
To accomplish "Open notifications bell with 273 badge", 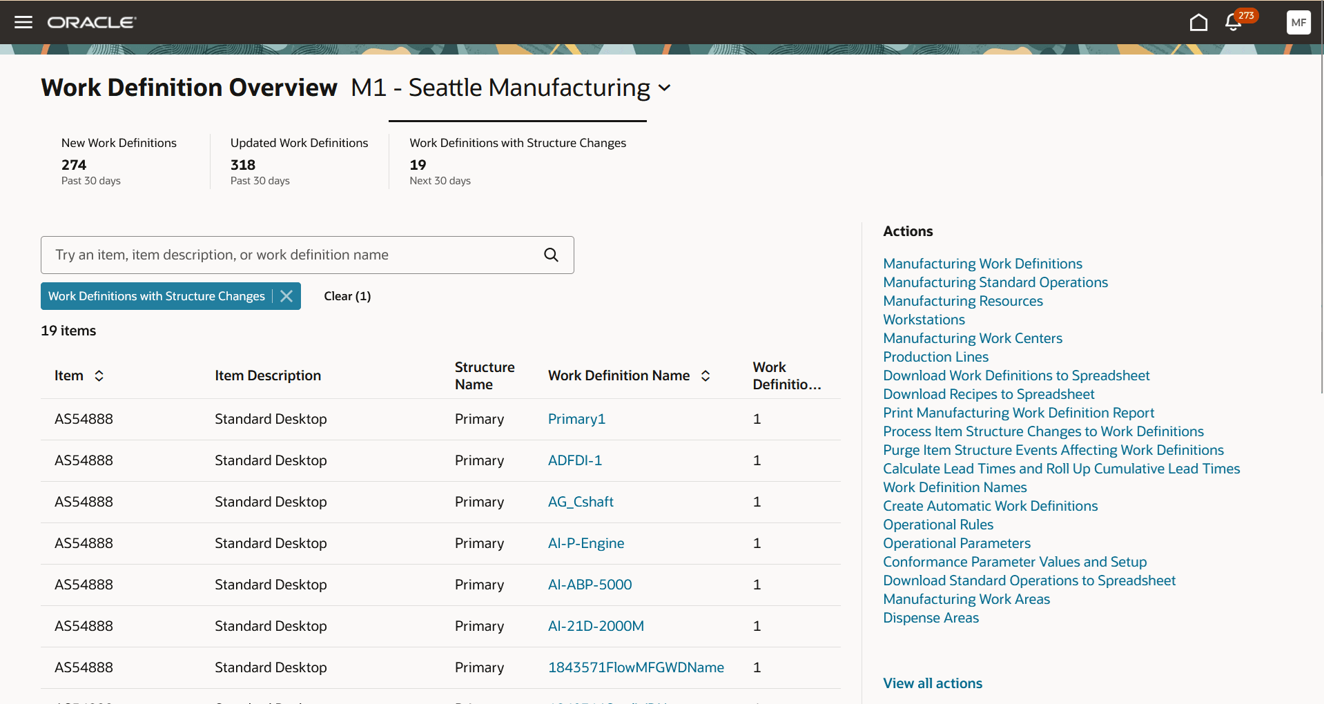I will tap(1234, 22).
